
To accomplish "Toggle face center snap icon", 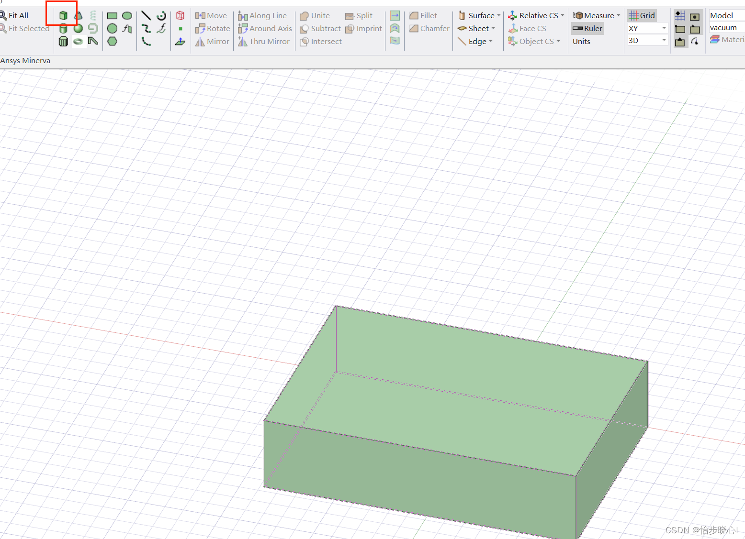I will click(695, 16).
